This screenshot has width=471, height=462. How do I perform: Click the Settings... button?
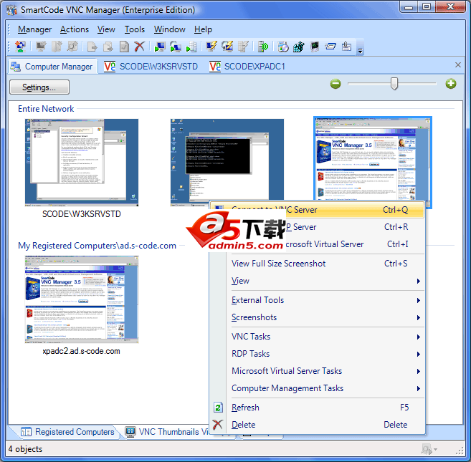tap(39, 87)
